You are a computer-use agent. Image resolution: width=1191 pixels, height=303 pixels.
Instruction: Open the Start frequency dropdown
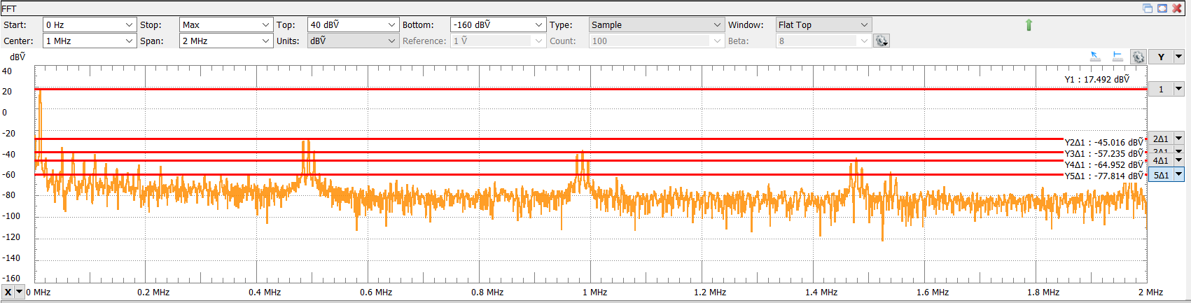click(129, 25)
